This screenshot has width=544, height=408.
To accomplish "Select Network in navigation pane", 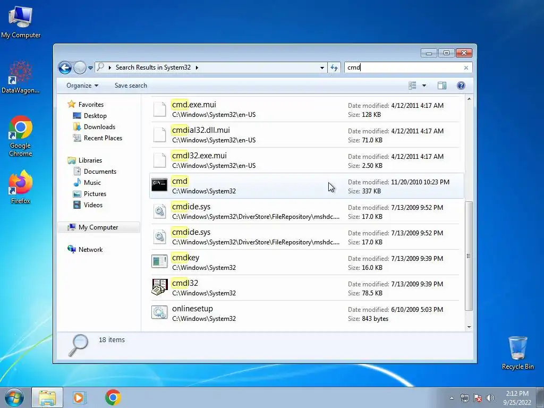I will pos(90,250).
